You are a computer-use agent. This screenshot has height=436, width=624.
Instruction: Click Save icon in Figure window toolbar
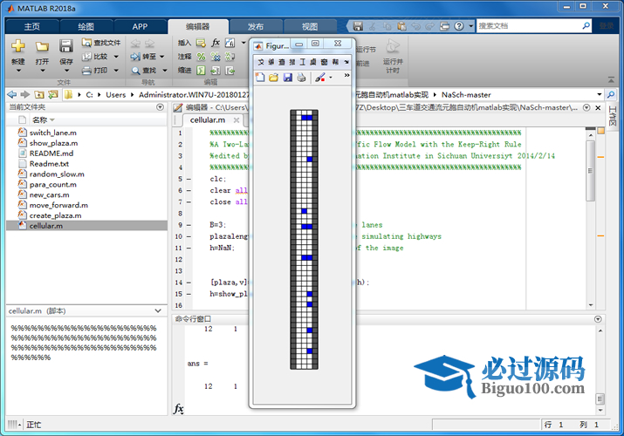click(x=288, y=77)
